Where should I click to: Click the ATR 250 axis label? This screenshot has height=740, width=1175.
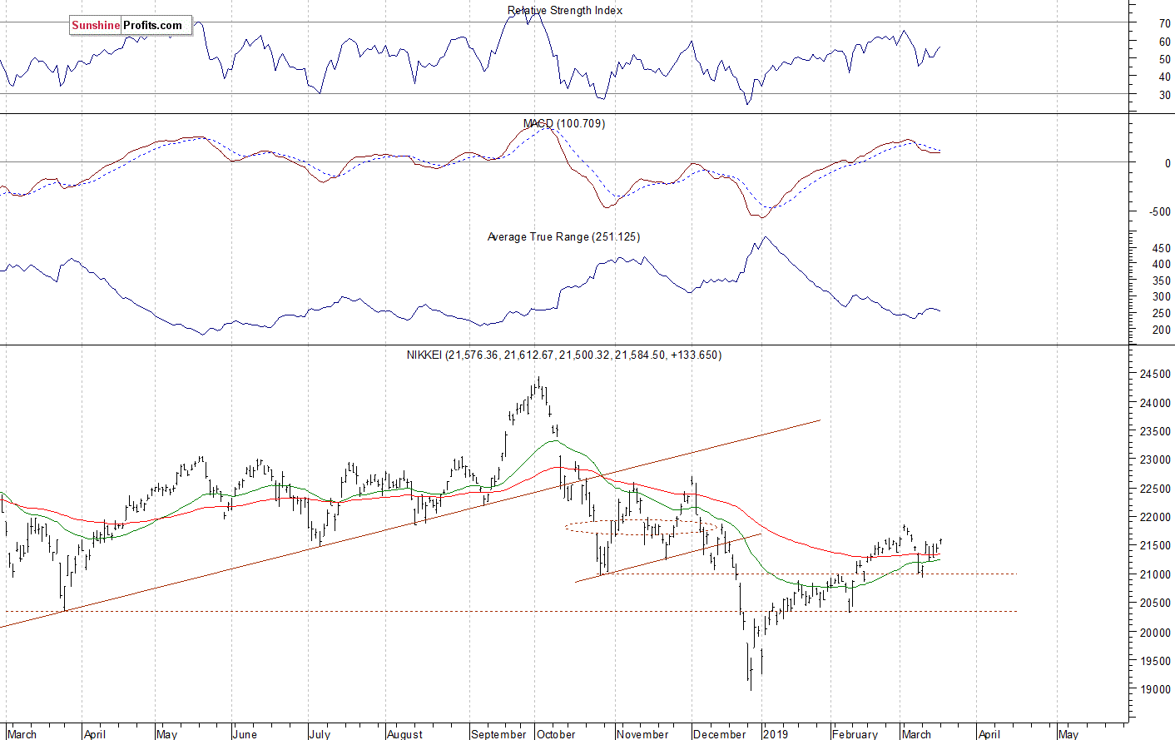[1162, 314]
